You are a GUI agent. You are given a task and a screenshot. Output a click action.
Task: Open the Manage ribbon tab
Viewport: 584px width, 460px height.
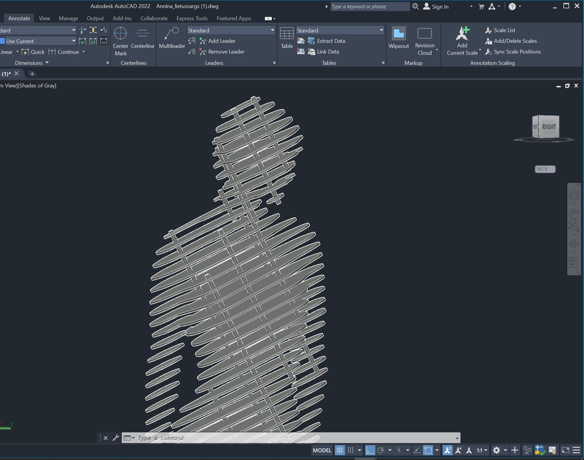[68, 18]
